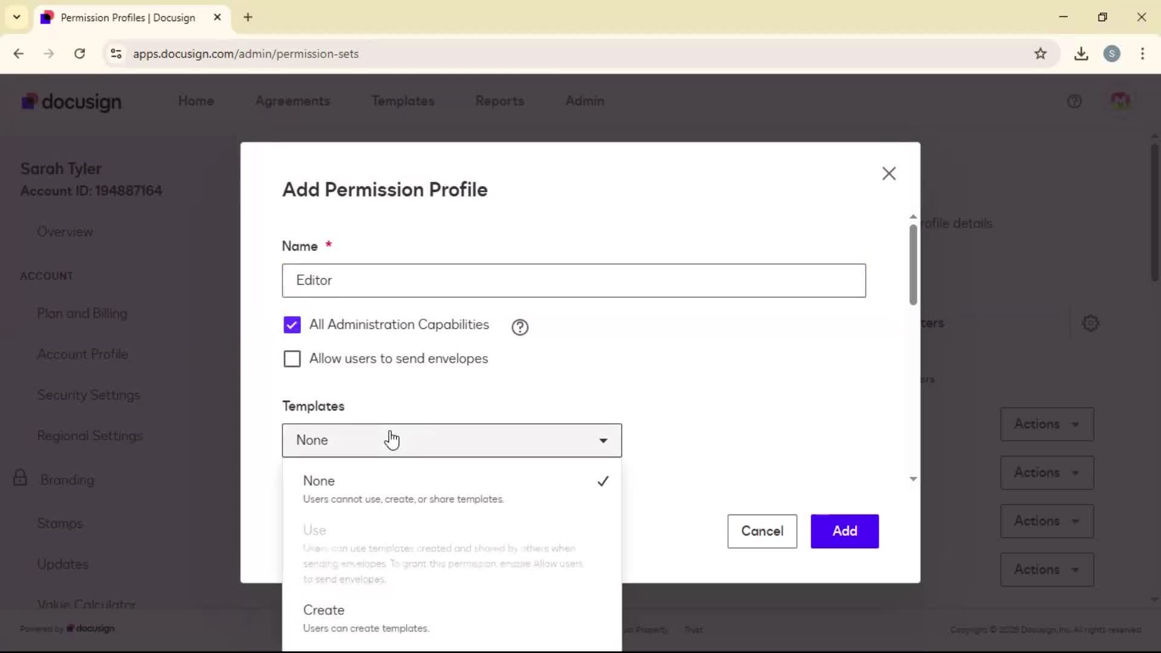Open Updates in sidebar

pyautogui.click(x=62, y=564)
